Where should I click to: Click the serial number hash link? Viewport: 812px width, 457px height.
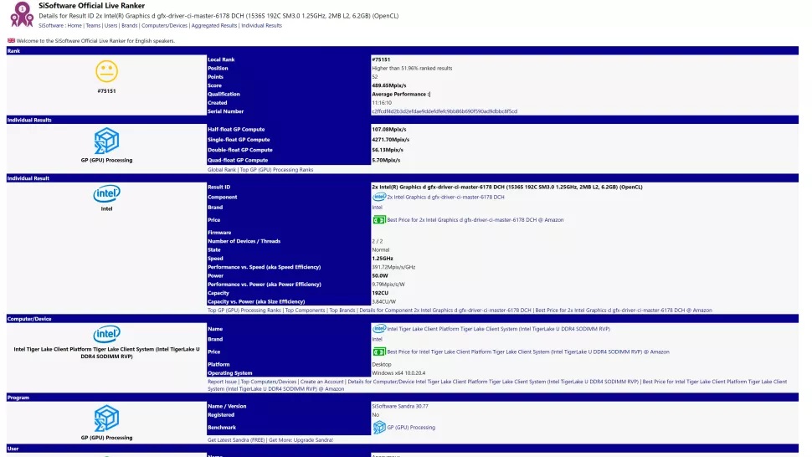coord(445,111)
